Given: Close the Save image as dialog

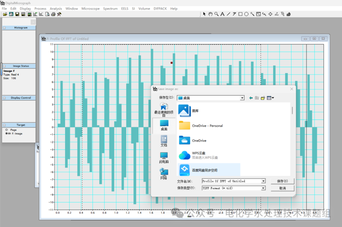Looking at the screenshot, I should point(292,89).
